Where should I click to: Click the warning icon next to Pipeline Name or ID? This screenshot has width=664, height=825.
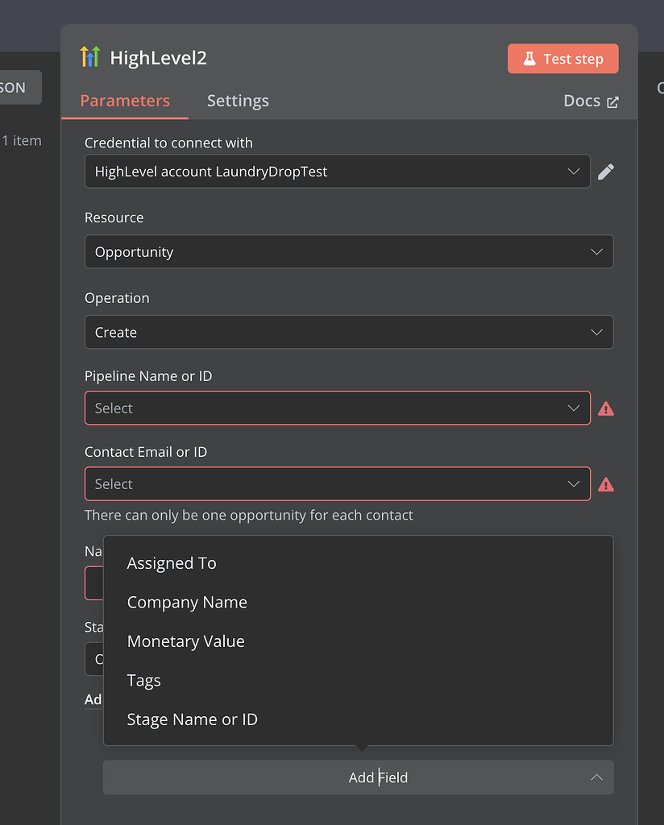pyautogui.click(x=606, y=408)
